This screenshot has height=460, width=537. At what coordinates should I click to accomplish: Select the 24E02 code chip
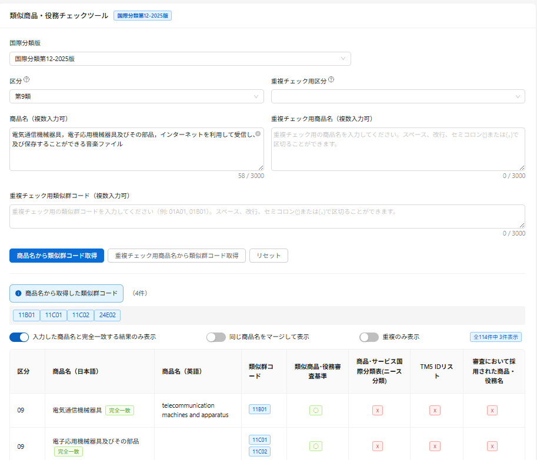coord(107,315)
